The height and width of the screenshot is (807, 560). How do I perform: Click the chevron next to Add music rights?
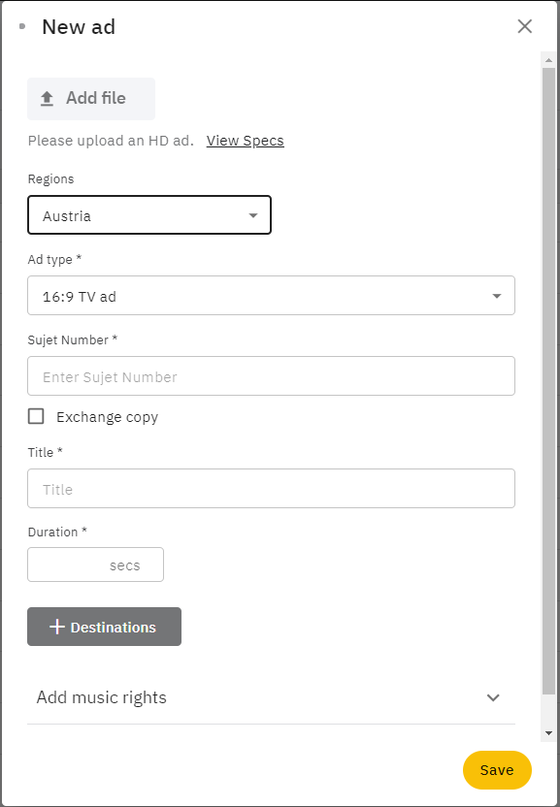pyautogui.click(x=493, y=698)
